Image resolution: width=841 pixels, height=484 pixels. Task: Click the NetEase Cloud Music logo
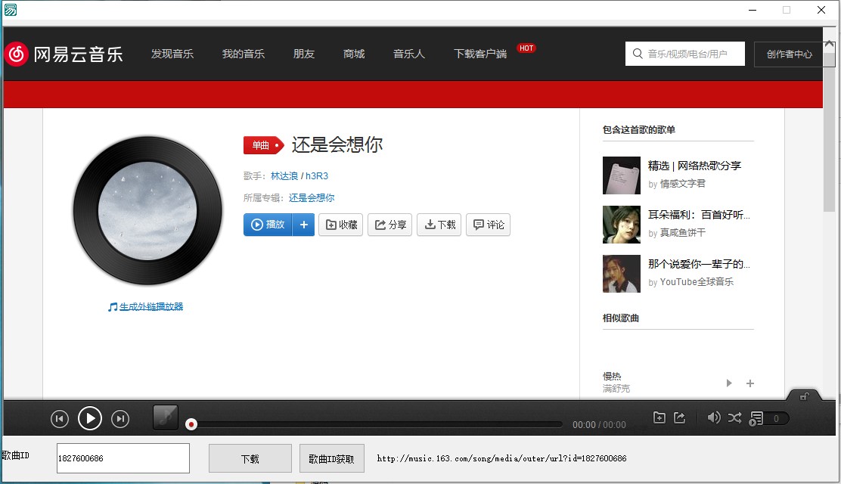pos(64,54)
